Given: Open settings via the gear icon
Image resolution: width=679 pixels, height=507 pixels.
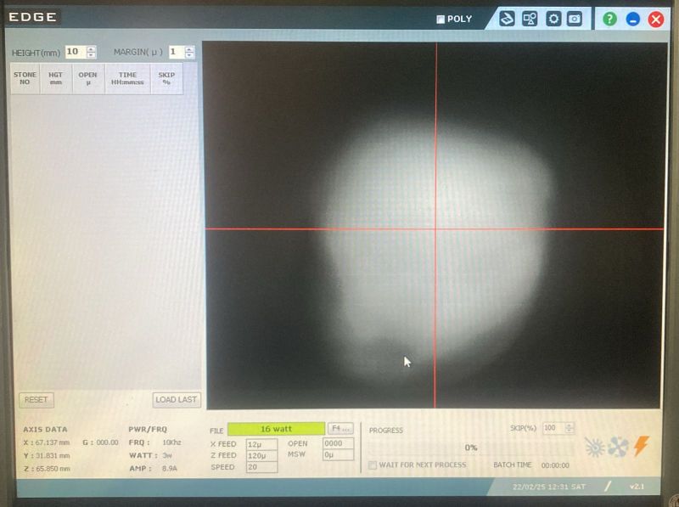Looking at the screenshot, I should [553, 19].
